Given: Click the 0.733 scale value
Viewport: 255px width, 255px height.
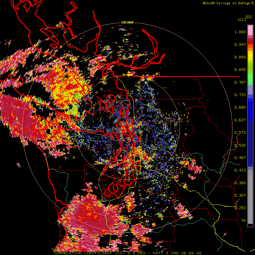Looking at the screenshot, I should (240, 95).
